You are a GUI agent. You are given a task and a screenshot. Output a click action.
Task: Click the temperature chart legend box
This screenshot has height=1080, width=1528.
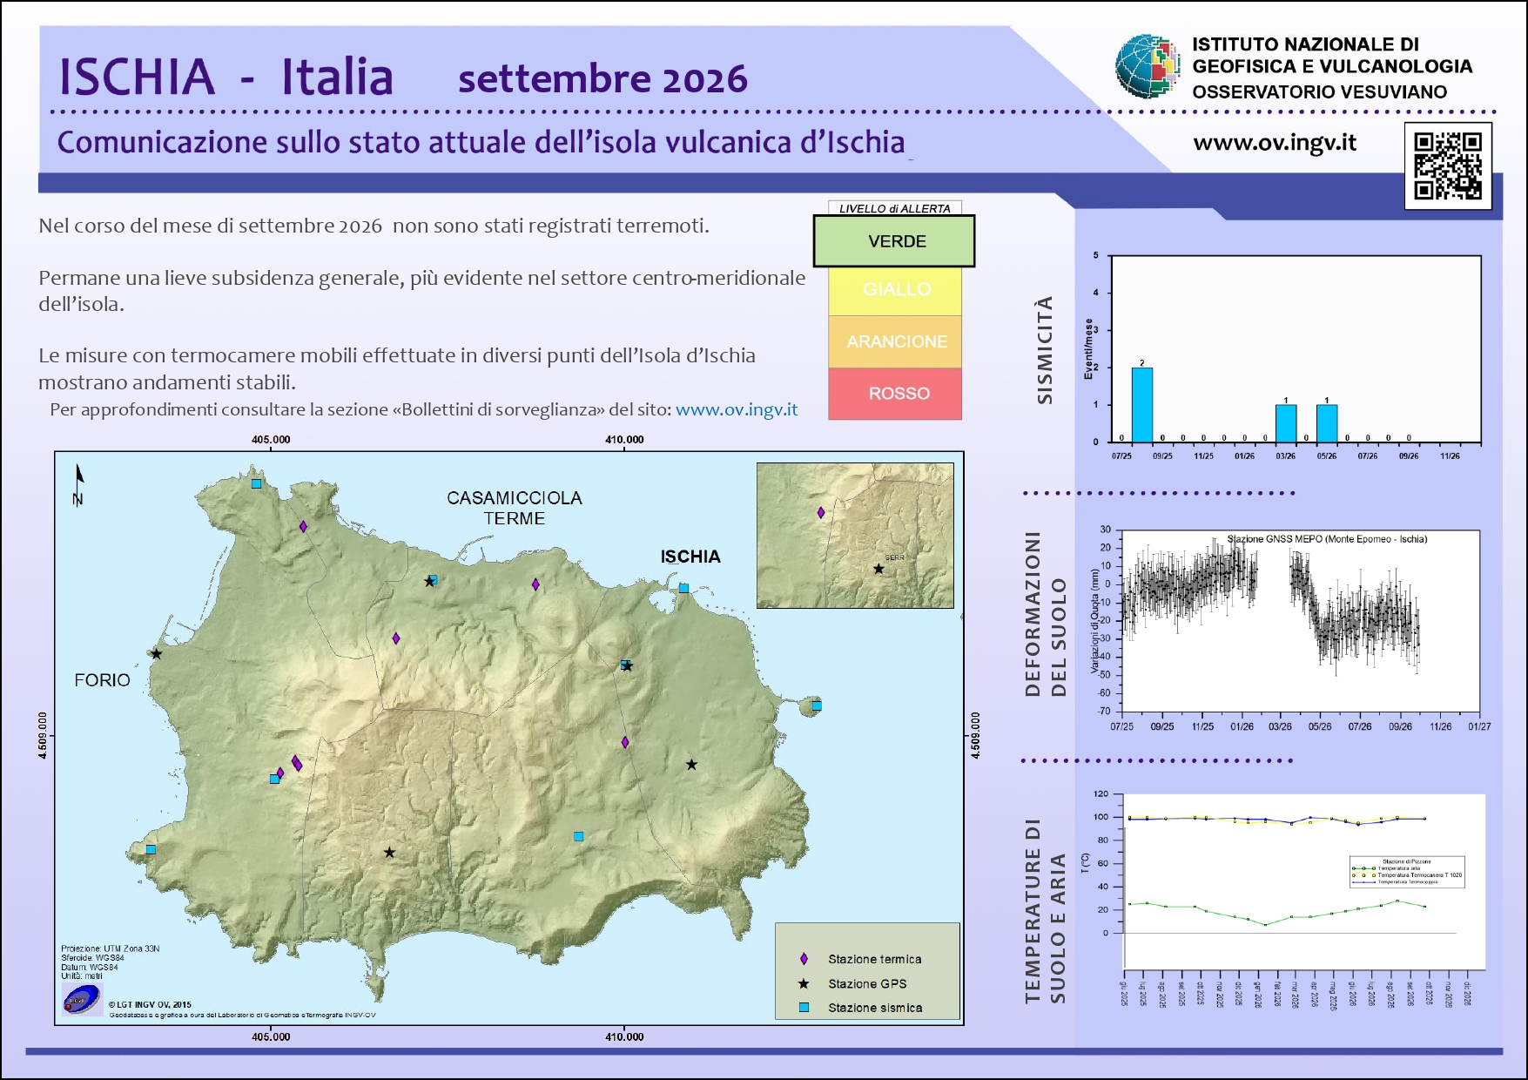click(1407, 872)
